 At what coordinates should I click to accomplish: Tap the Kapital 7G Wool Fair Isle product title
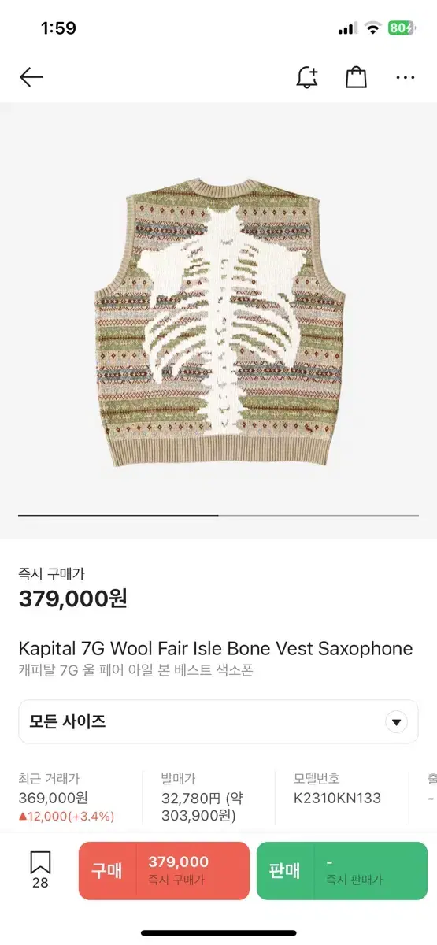point(216,648)
